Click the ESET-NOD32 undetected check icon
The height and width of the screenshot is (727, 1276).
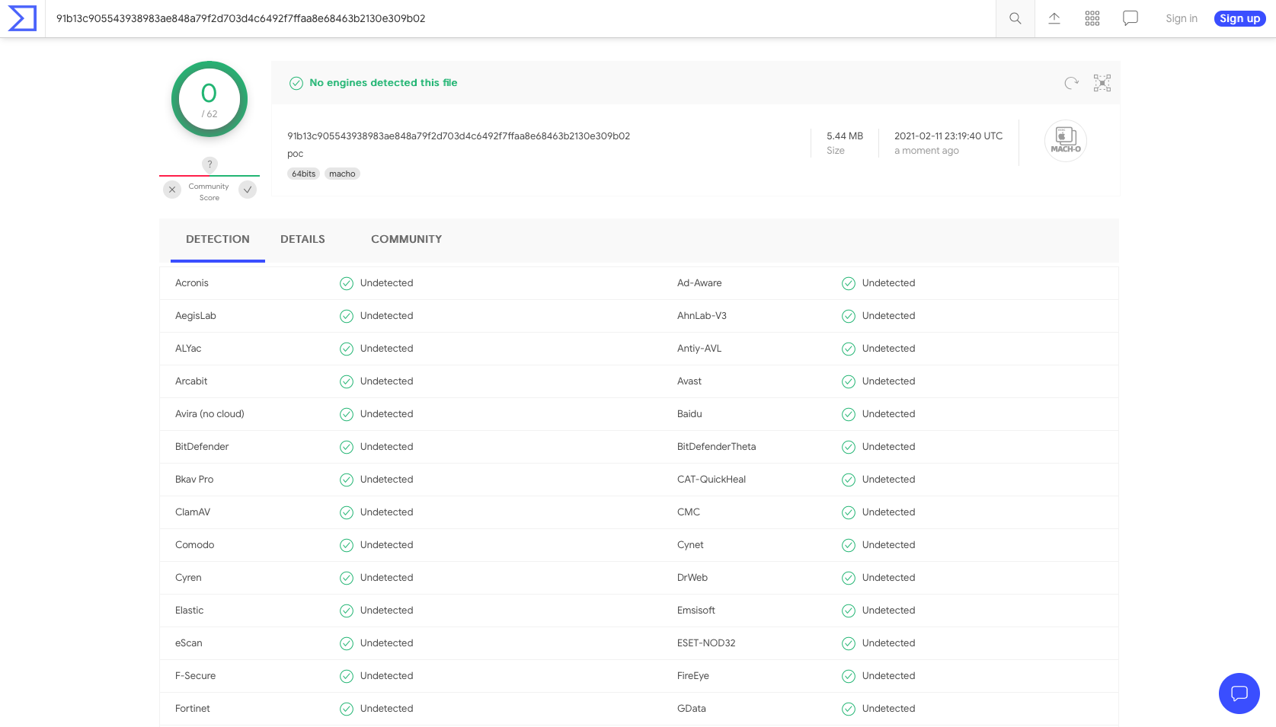[849, 643]
